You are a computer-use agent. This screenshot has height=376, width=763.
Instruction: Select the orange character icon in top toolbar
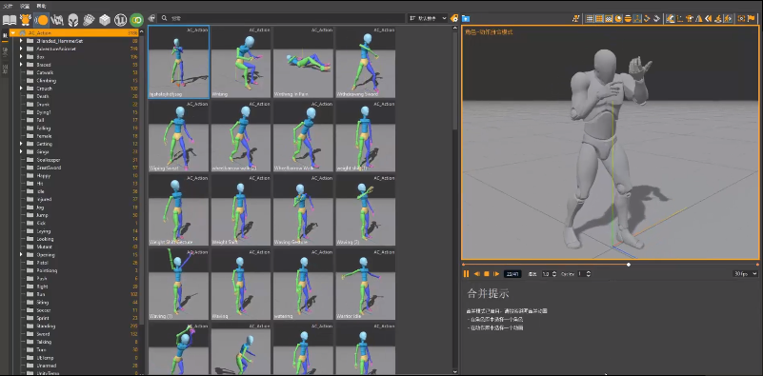click(x=26, y=20)
